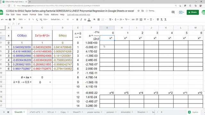Expand the k value dropdown in C12
The image size is (205, 115).
tap(50, 82)
